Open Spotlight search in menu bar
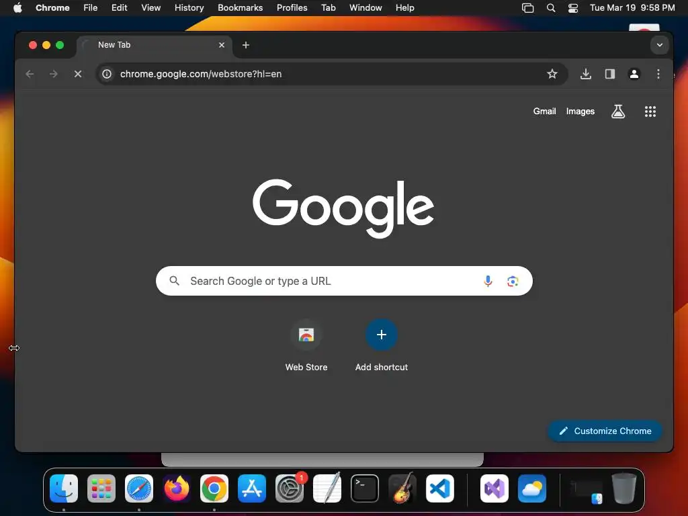688x516 pixels. click(x=551, y=8)
